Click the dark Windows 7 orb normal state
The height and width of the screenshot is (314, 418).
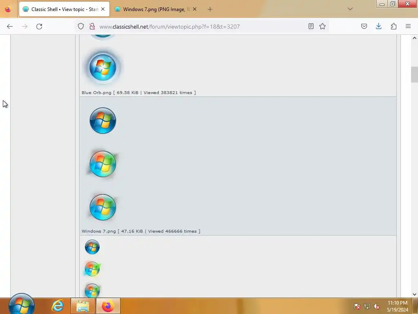point(102,121)
